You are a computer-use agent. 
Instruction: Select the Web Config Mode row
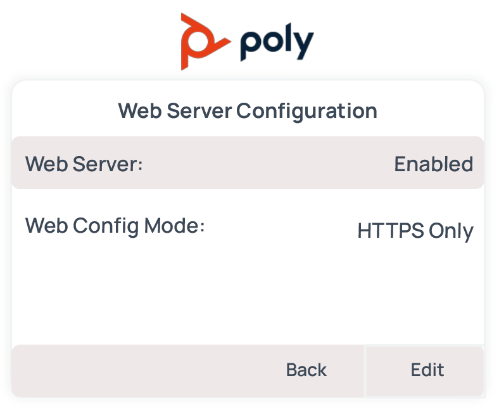[248, 228]
